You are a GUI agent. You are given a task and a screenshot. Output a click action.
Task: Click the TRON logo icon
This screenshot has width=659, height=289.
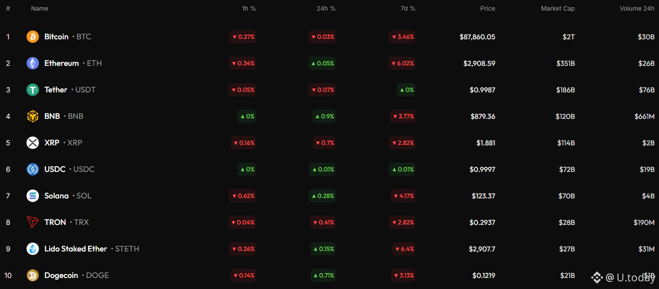pos(33,222)
